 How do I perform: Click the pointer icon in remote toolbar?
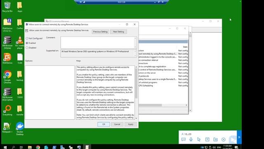tap(199, 139)
